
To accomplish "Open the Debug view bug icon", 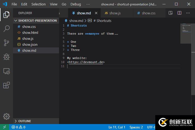I will (x=6, y=57).
